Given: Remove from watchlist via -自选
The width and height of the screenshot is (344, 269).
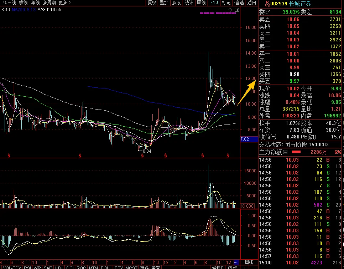Looking at the screenshot, I should pyautogui.click(x=239, y=2).
